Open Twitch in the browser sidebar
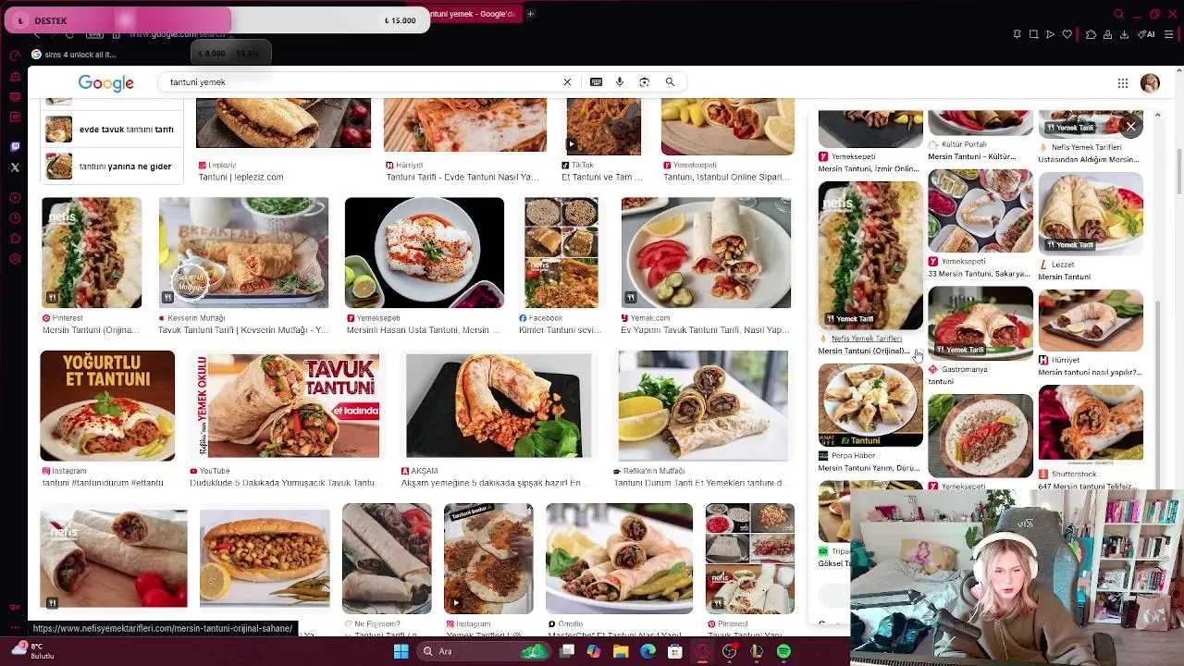Screen dimensions: 1184x666 coord(15,146)
